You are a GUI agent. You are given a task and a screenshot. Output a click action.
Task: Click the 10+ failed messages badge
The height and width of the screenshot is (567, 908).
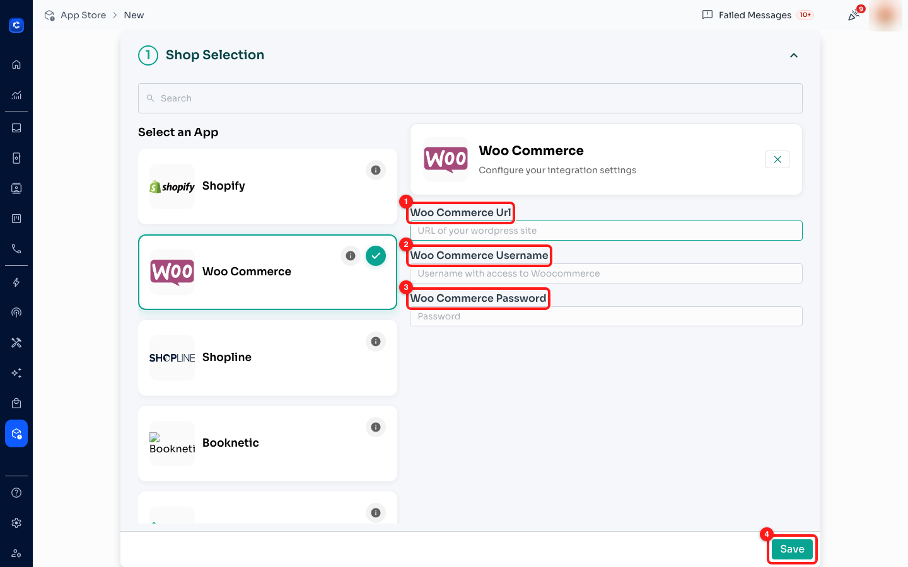(805, 15)
